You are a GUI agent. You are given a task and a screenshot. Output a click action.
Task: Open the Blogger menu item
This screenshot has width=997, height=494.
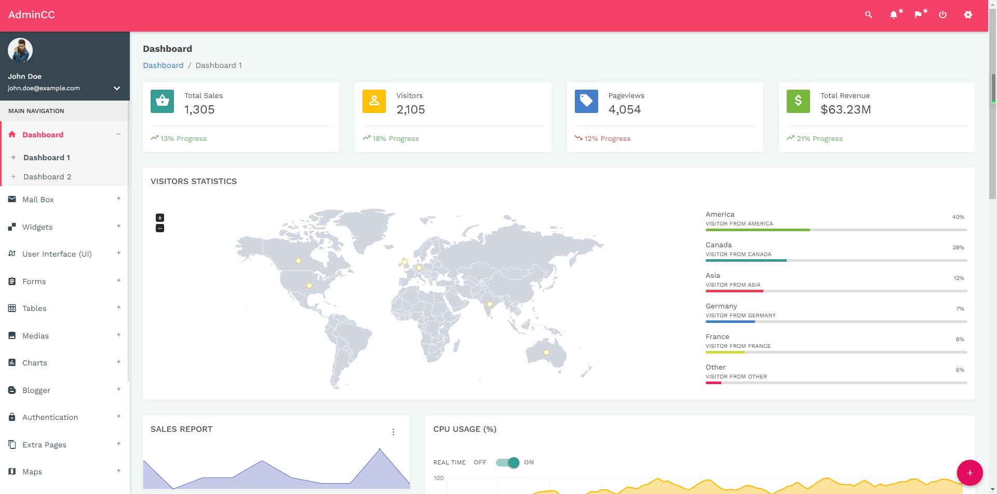(x=64, y=390)
